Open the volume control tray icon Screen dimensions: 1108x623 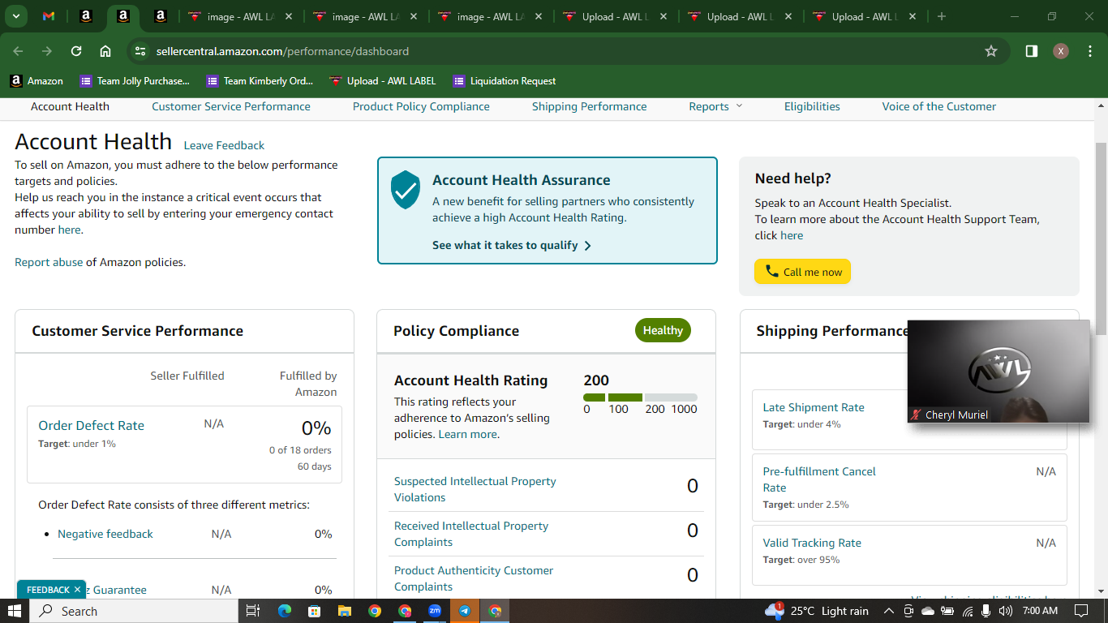[1005, 611]
